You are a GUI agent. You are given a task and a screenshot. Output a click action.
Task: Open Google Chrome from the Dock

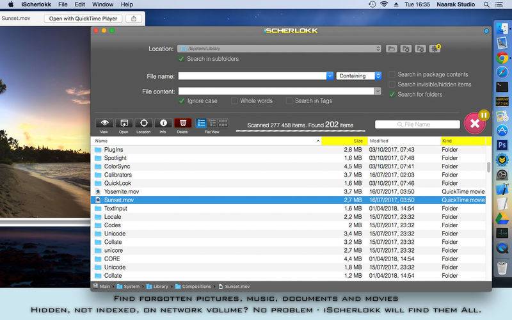pos(502,58)
